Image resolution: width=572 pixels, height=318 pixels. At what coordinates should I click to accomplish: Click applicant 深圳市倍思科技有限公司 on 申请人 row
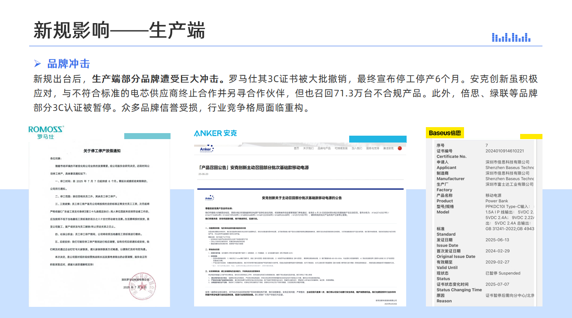(x=507, y=162)
